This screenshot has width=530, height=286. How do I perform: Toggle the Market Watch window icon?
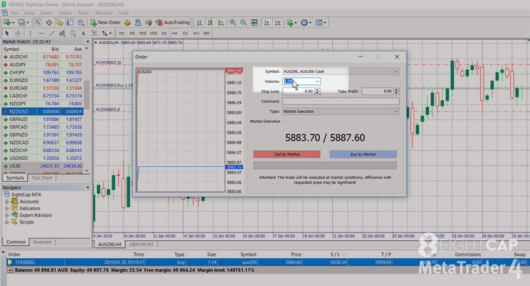coord(38,23)
